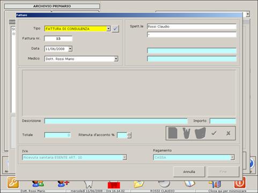
Task: Open the Tipo dropdown showing FATTURA DI CONSULENZA
Action: [x=108, y=28]
